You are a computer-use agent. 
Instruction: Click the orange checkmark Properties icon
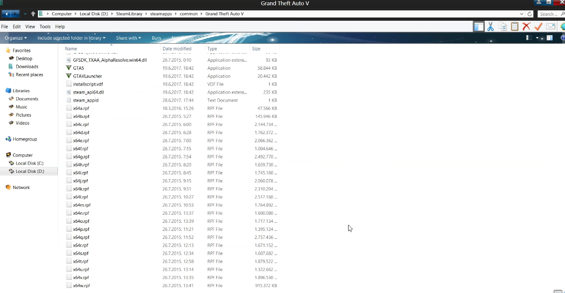[x=538, y=27]
